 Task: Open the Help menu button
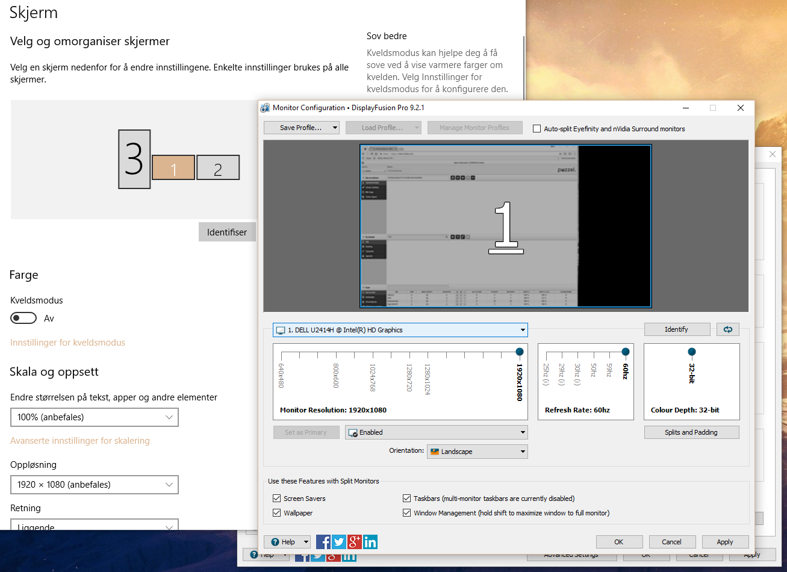[287, 542]
